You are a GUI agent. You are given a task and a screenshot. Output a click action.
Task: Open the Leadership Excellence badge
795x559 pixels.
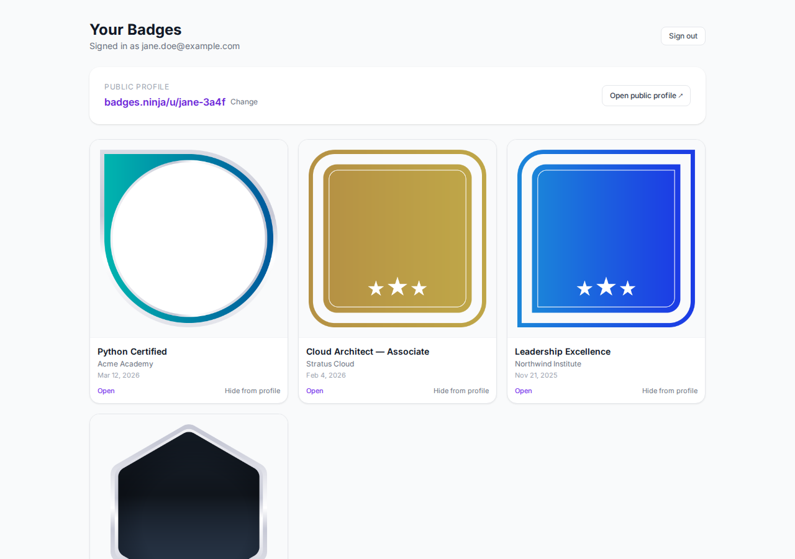(x=523, y=391)
